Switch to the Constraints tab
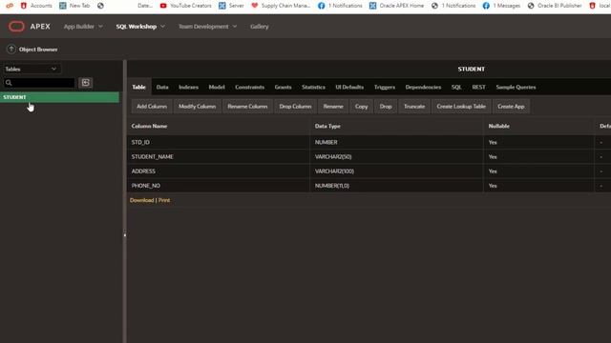Image resolution: width=611 pixels, height=343 pixels. (x=250, y=87)
